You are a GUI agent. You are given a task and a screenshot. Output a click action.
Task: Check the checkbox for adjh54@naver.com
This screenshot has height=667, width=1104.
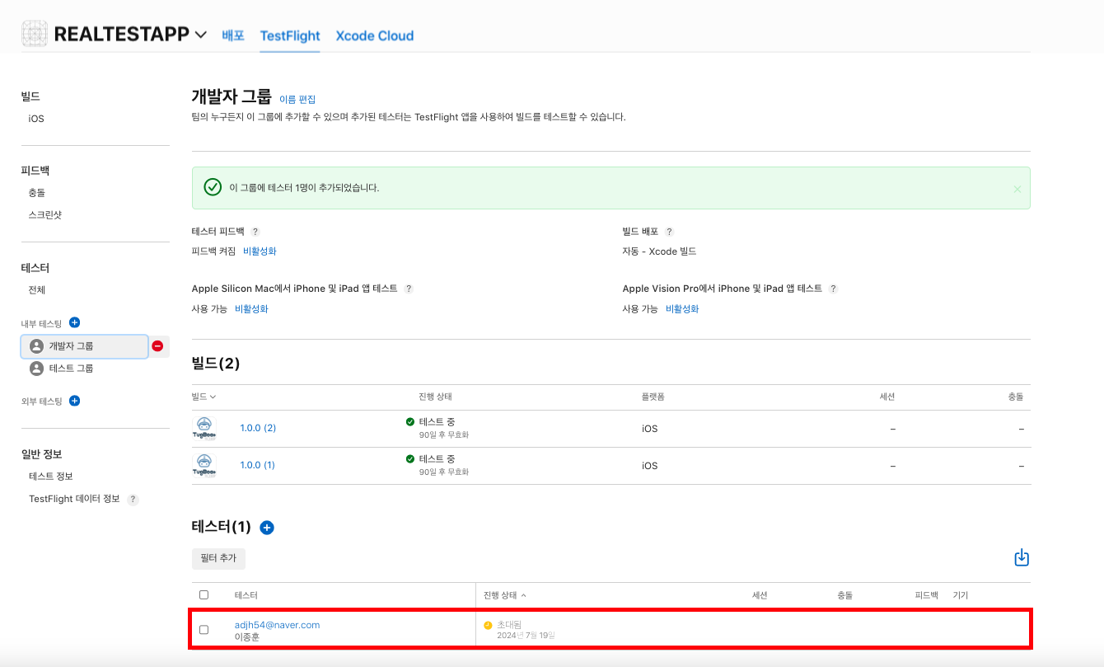tap(204, 630)
